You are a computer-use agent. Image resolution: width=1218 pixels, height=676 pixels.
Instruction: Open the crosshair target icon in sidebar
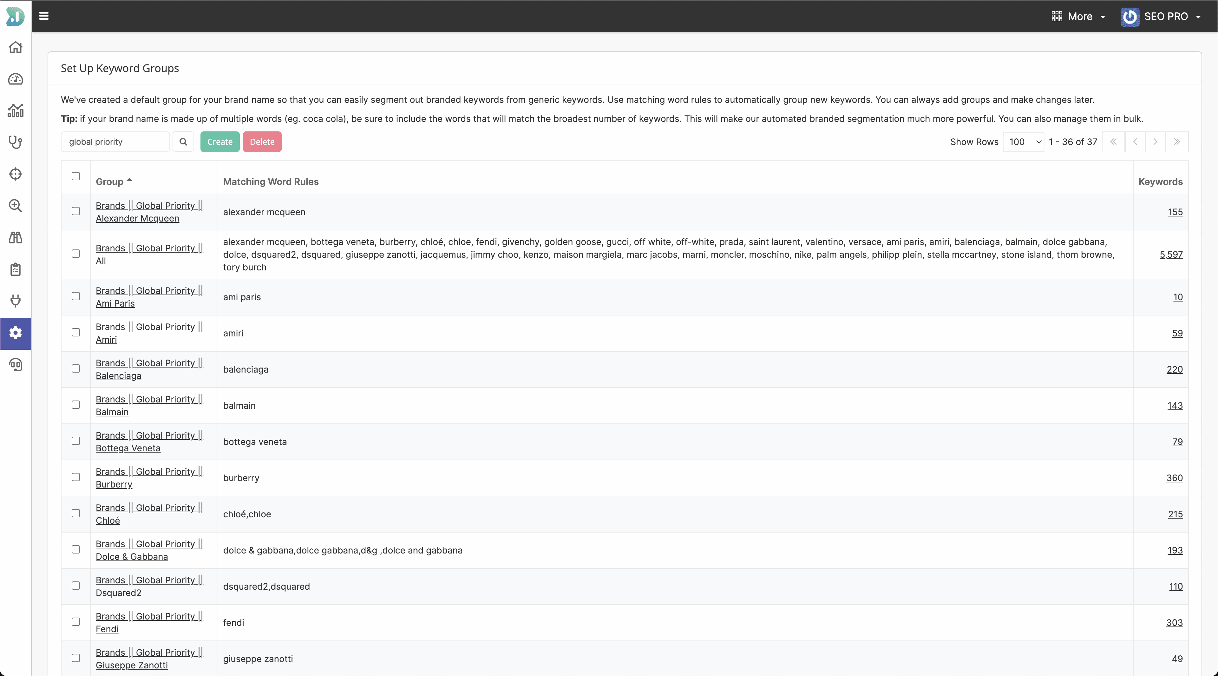coord(16,174)
